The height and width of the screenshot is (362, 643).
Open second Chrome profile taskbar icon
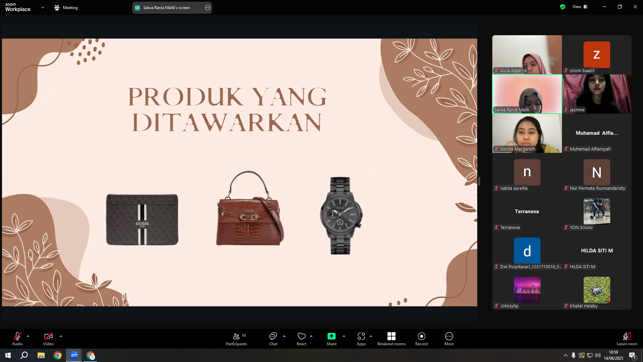pyautogui.click(x=90, y=355)
